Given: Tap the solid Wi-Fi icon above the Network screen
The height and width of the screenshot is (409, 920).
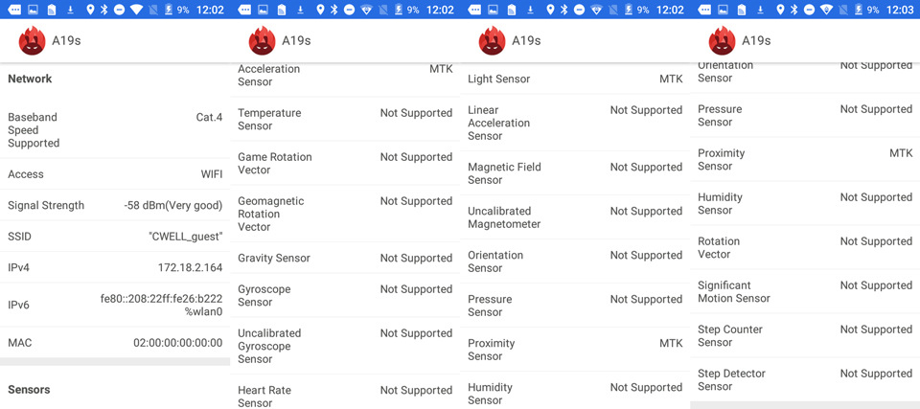Looking at the screenshot, I should (x=136, y=10).
